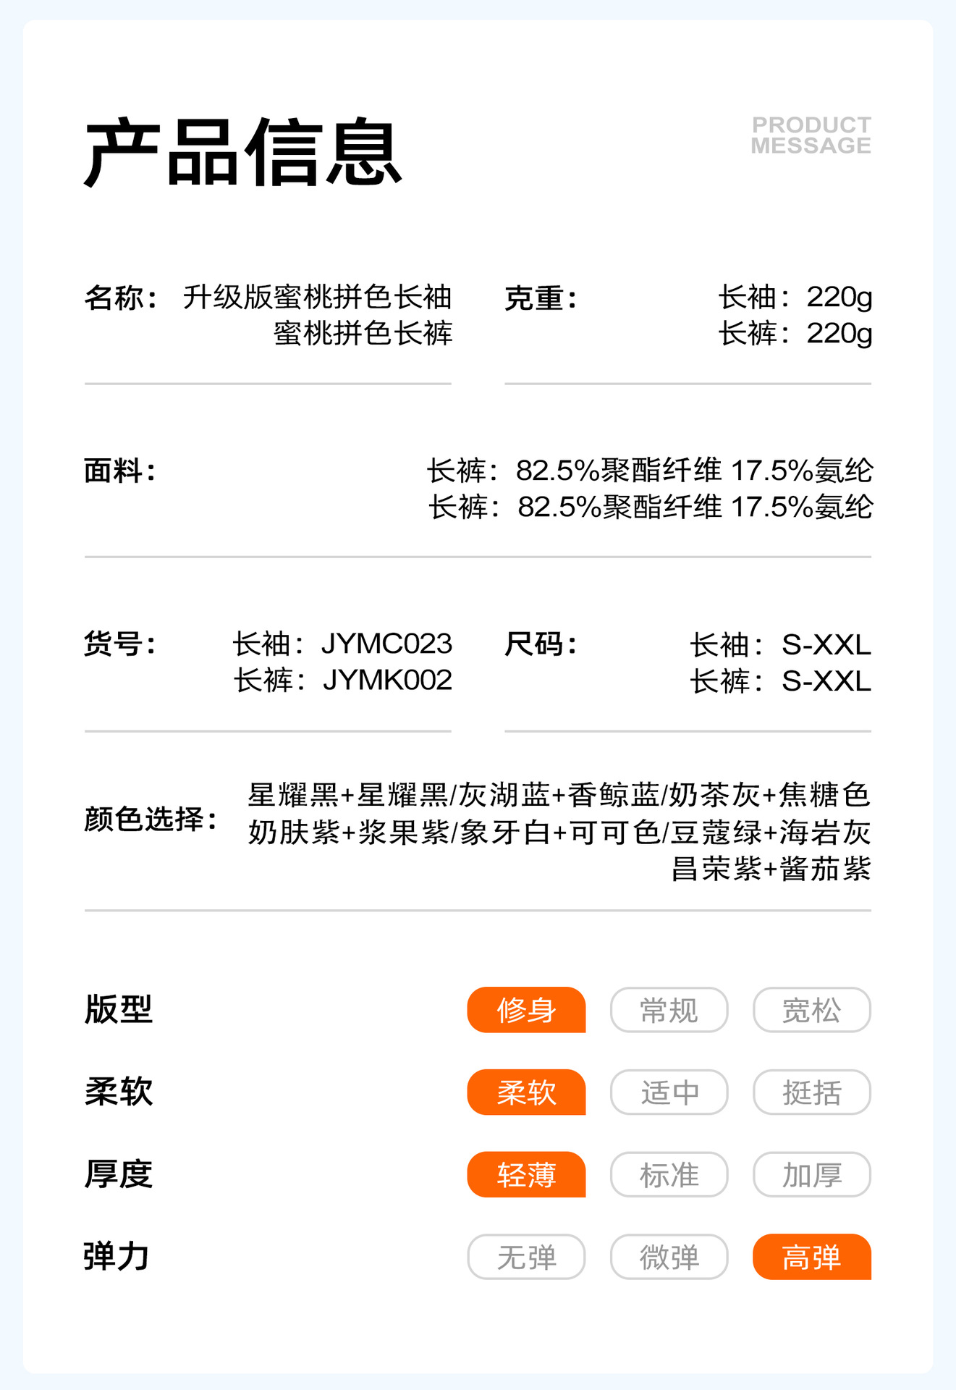Click the item number JYMC023
The width and height of the screenshot is (956, 1390).
click(386, 644)
